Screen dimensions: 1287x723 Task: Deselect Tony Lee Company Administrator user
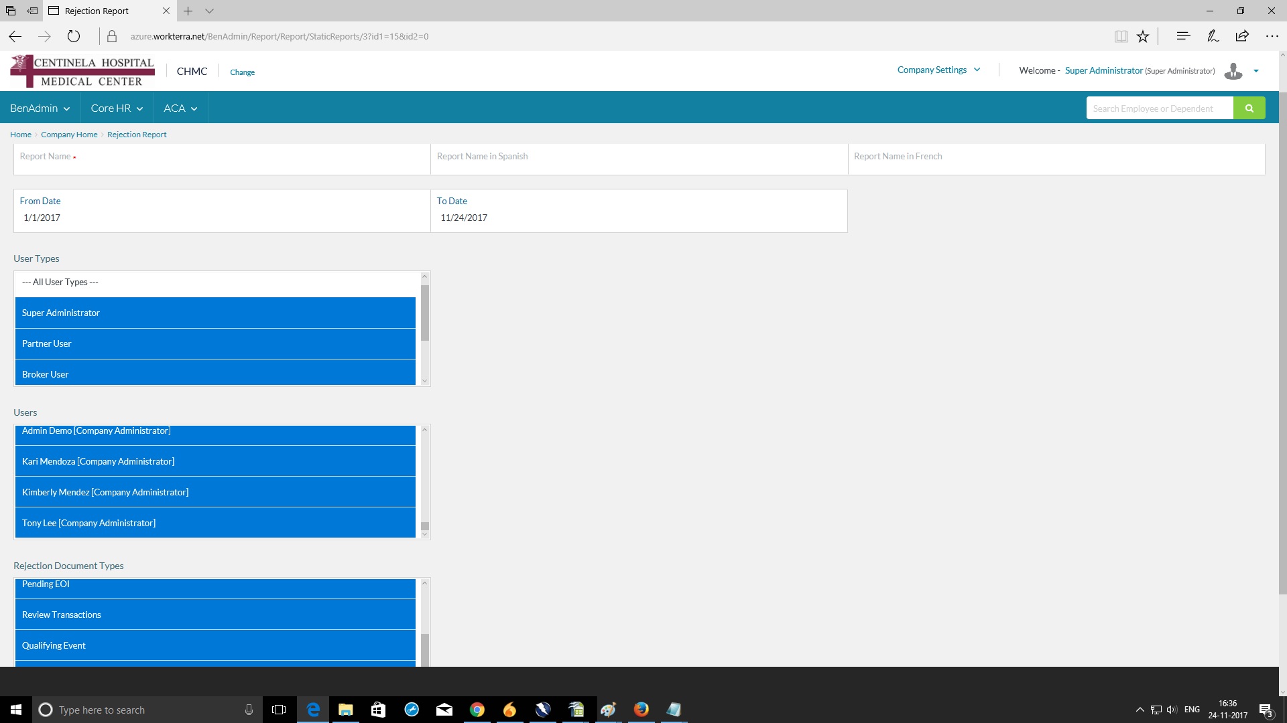pos(214,523)
